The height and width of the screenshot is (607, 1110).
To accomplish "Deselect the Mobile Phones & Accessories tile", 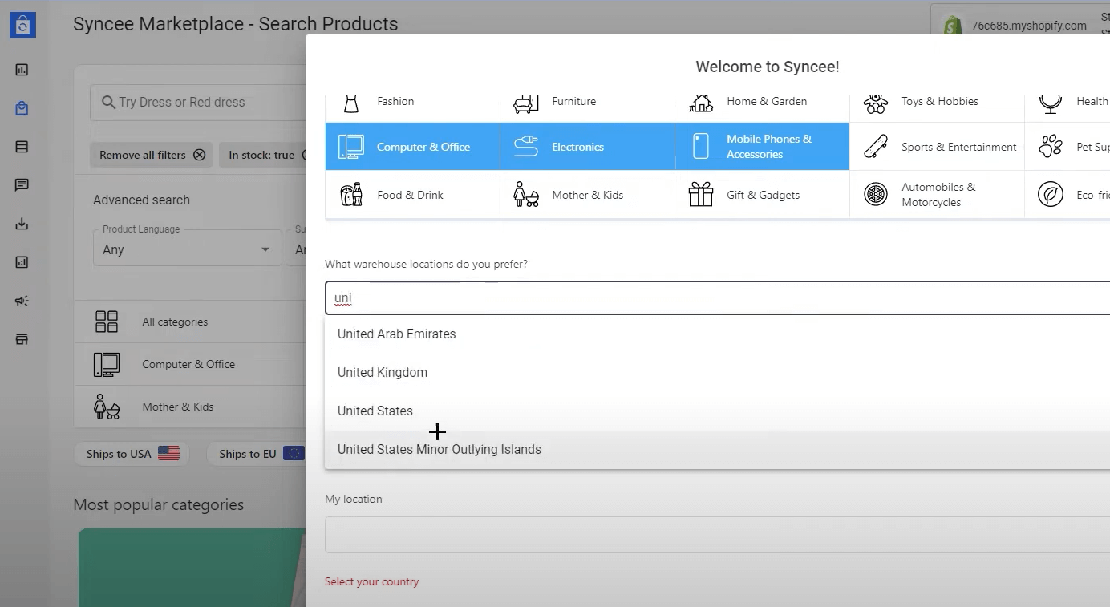I will pos(762,147).
